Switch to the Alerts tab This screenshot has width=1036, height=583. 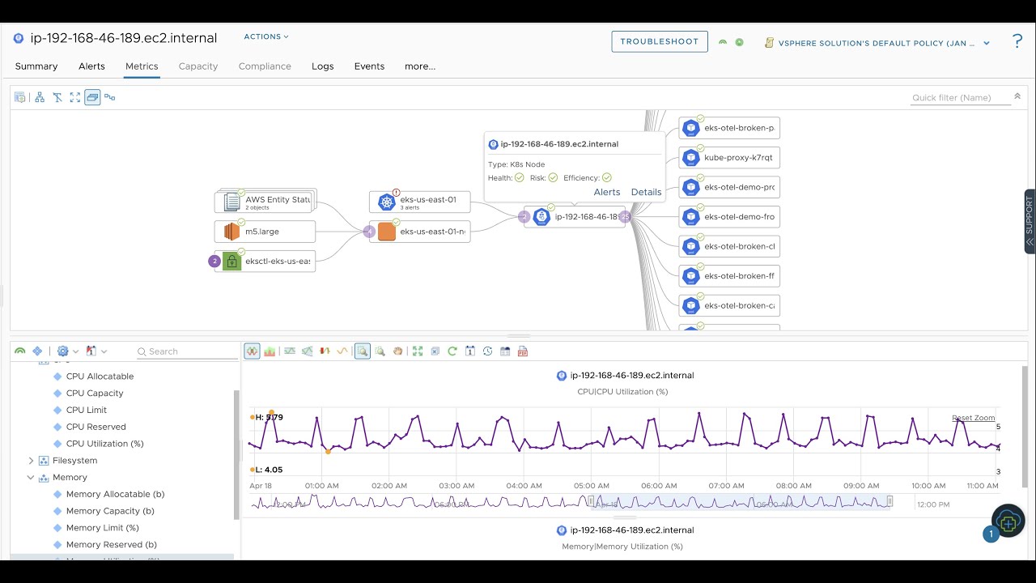point(91,66)
